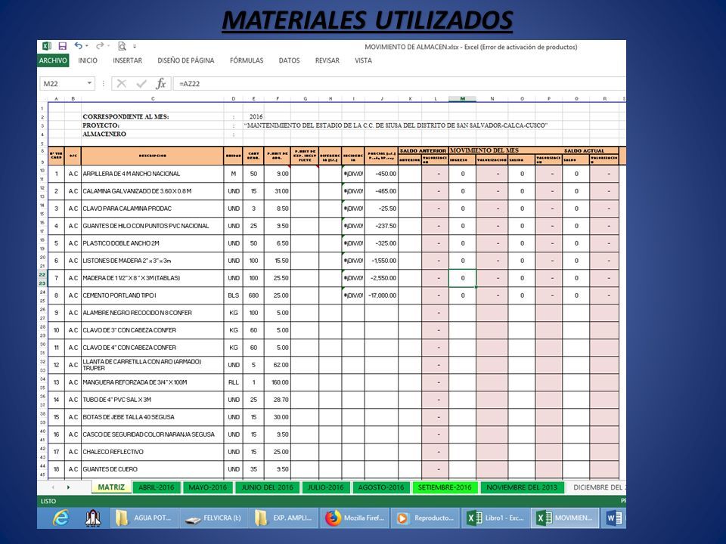The image size is (726, 544).
Task: Switch to the JULIO-2016 sheet tab
Action: 326,487
